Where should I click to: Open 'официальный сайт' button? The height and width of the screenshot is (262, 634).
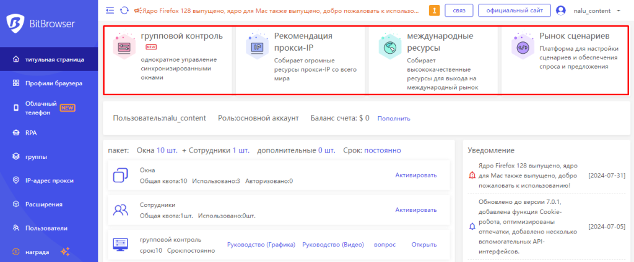click(515, 11)
